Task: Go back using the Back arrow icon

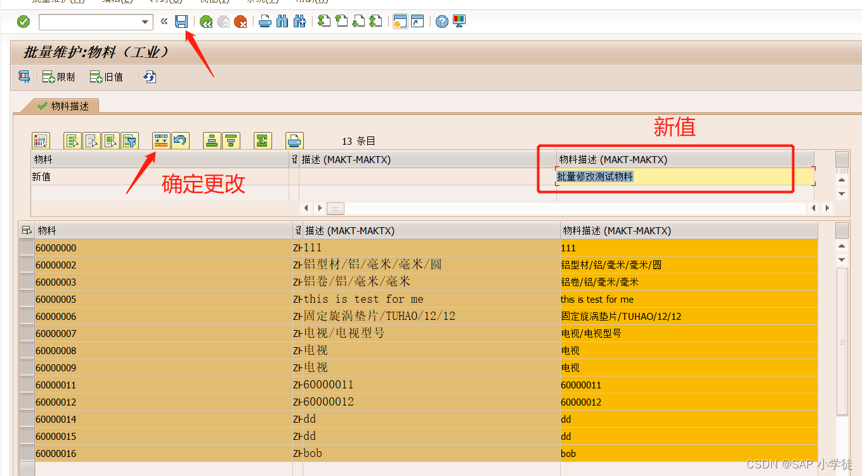Action: 206,21
